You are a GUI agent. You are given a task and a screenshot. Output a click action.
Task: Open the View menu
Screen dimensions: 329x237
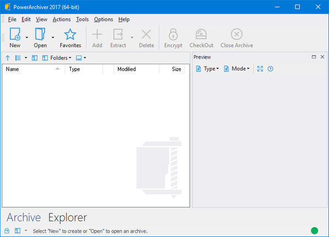point(41,20)
